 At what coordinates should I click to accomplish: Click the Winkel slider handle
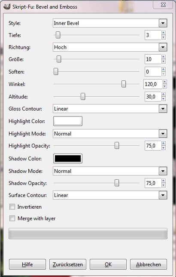124,84
